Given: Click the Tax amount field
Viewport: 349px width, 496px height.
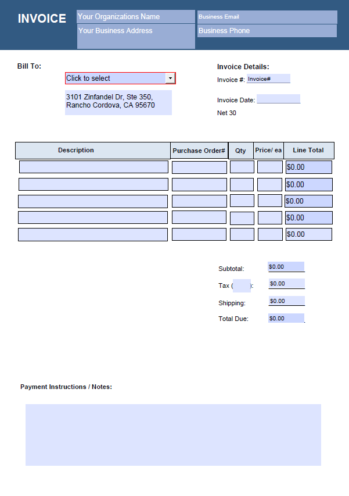Looking at the screenshot, I should tap(287, 283).
